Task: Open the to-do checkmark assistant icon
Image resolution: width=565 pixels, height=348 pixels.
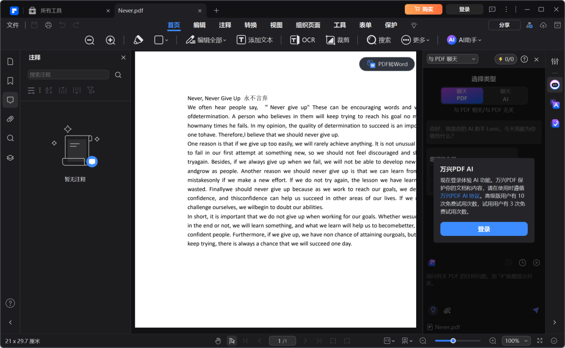Action: point(555,123)
